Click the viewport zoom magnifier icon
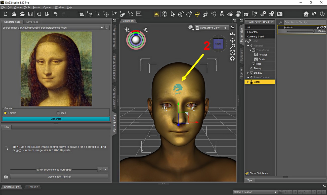327x195 pixels. (x=232, y=46)
